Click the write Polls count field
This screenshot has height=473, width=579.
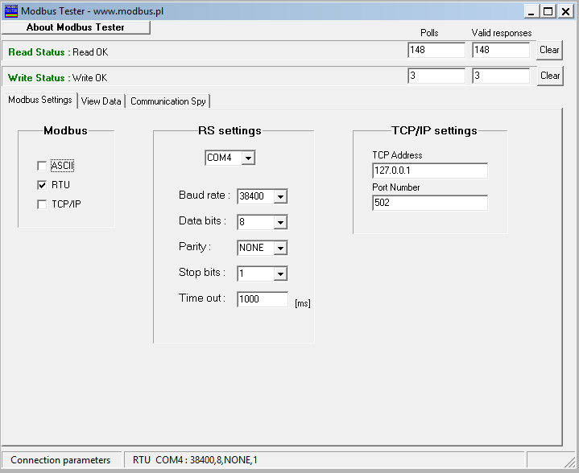pyautogui.click(x=436, y=76)
